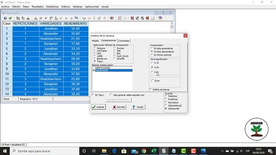Show hidden system tray icons
Viewport: 276px width, 155px height.
(223, 151)
